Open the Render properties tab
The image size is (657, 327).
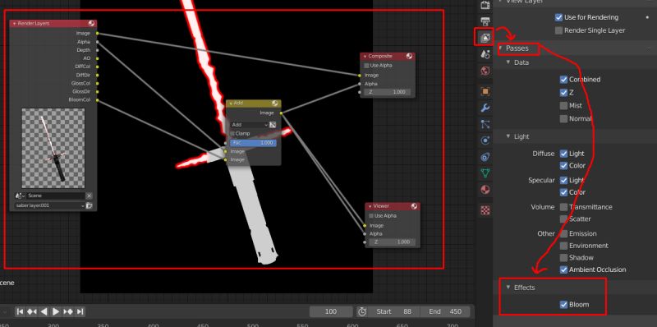[485, 5]
